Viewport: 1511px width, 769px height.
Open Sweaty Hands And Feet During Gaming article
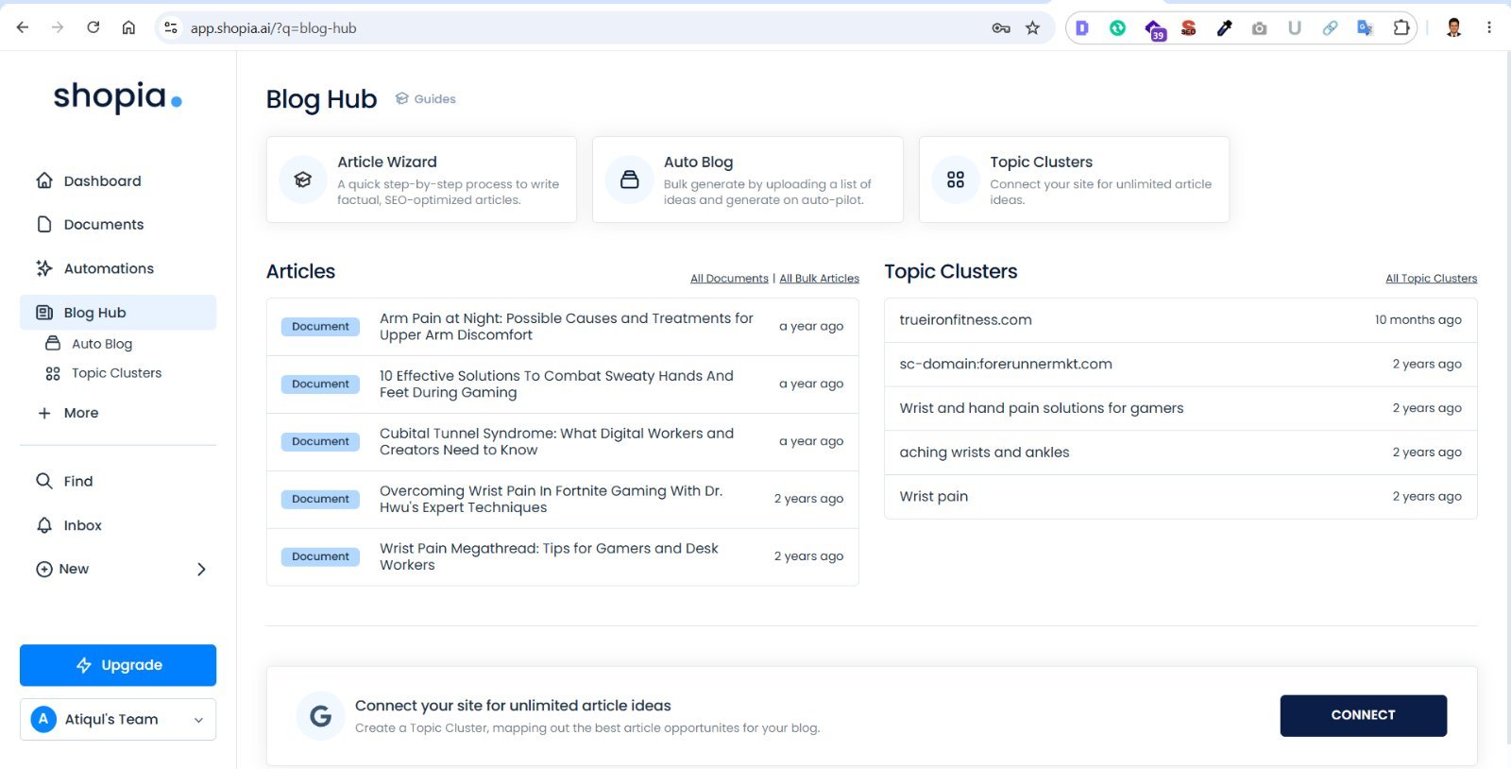[556, 384]
